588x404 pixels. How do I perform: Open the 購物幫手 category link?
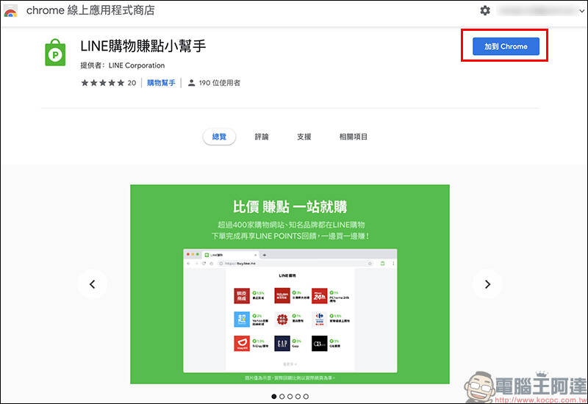161,83
